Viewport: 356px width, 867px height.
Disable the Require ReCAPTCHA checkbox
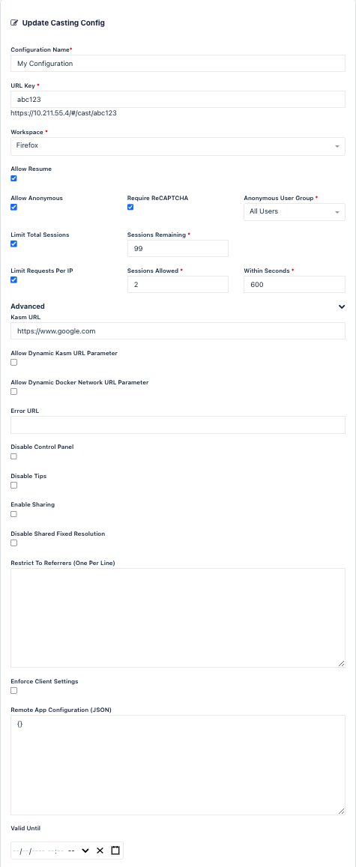coord(130,208)
